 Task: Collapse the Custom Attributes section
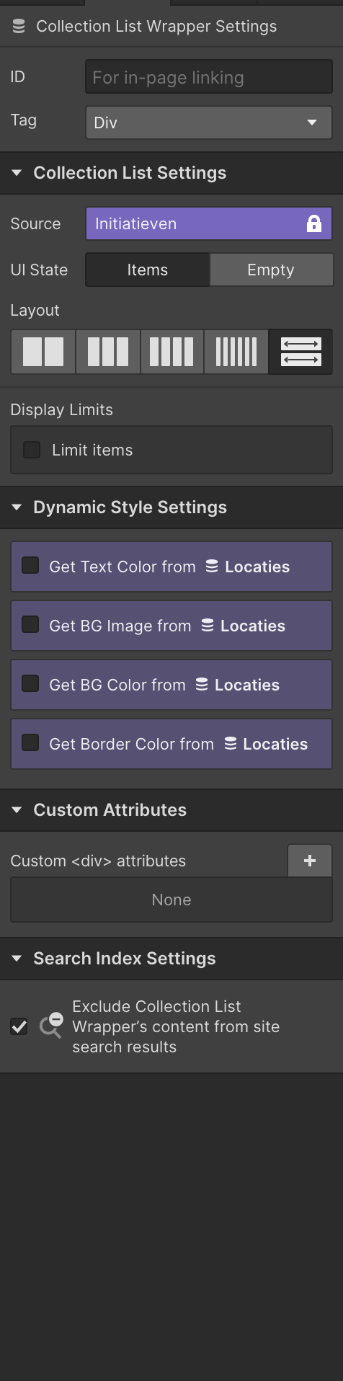[x=17, y=810]
